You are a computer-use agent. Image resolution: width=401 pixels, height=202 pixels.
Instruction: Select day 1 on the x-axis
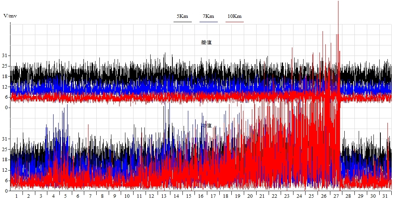coord(16,196)
